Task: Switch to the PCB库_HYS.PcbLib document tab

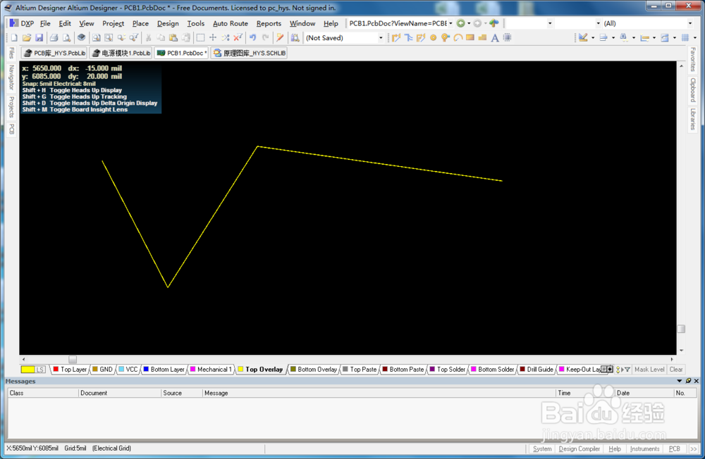Action: coord(54,53)
